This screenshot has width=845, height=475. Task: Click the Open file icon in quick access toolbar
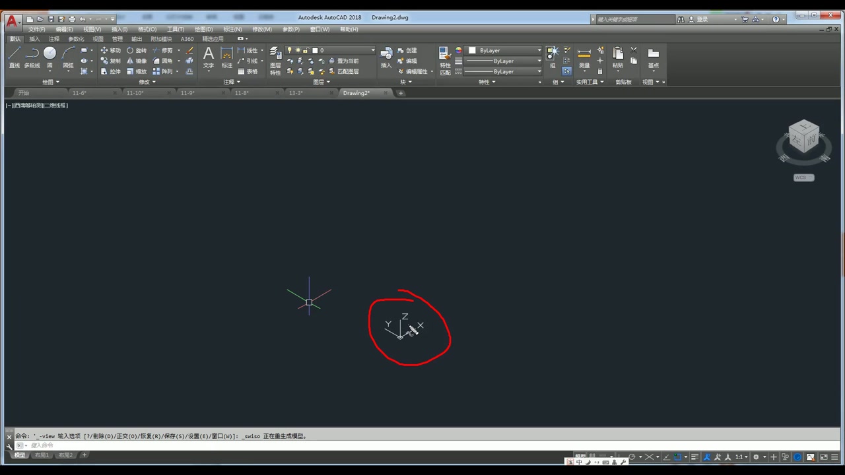[40, 19]
